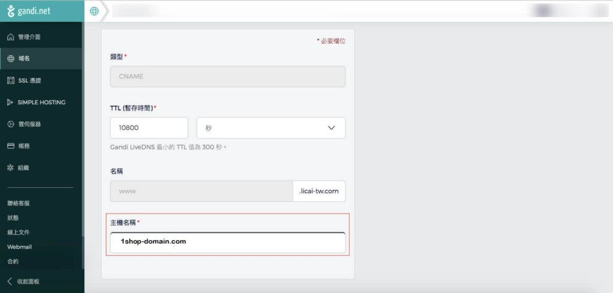The image size is (613, 293).
Task: Open Webmail from the sidebar
Action: 20,247
